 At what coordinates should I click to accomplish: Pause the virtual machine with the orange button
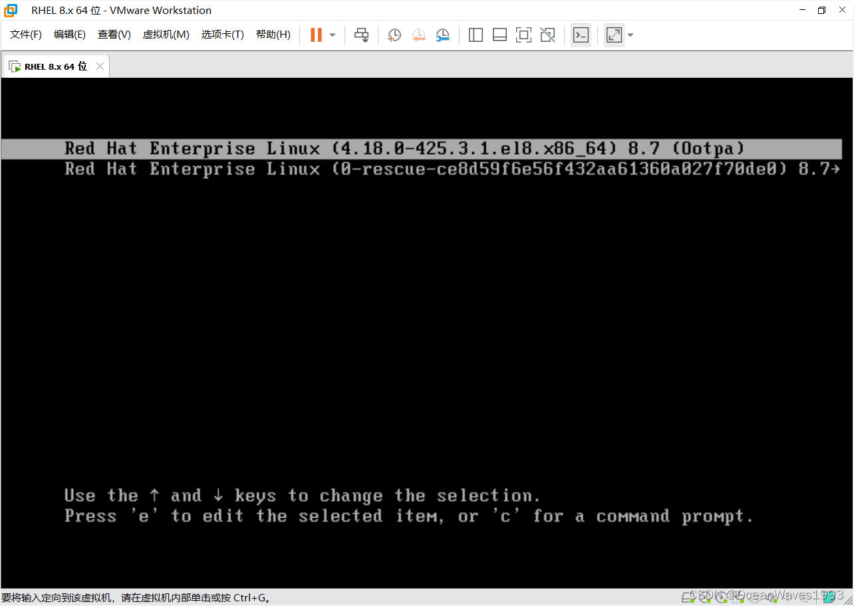coord(316,35)
